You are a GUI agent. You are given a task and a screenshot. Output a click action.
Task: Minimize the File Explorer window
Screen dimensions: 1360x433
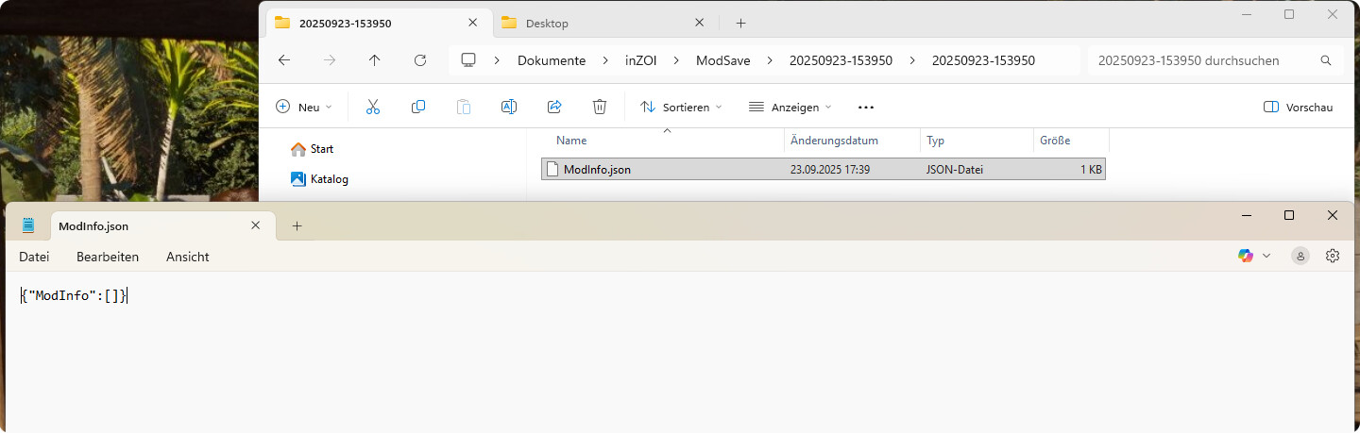pos(1246,14)
